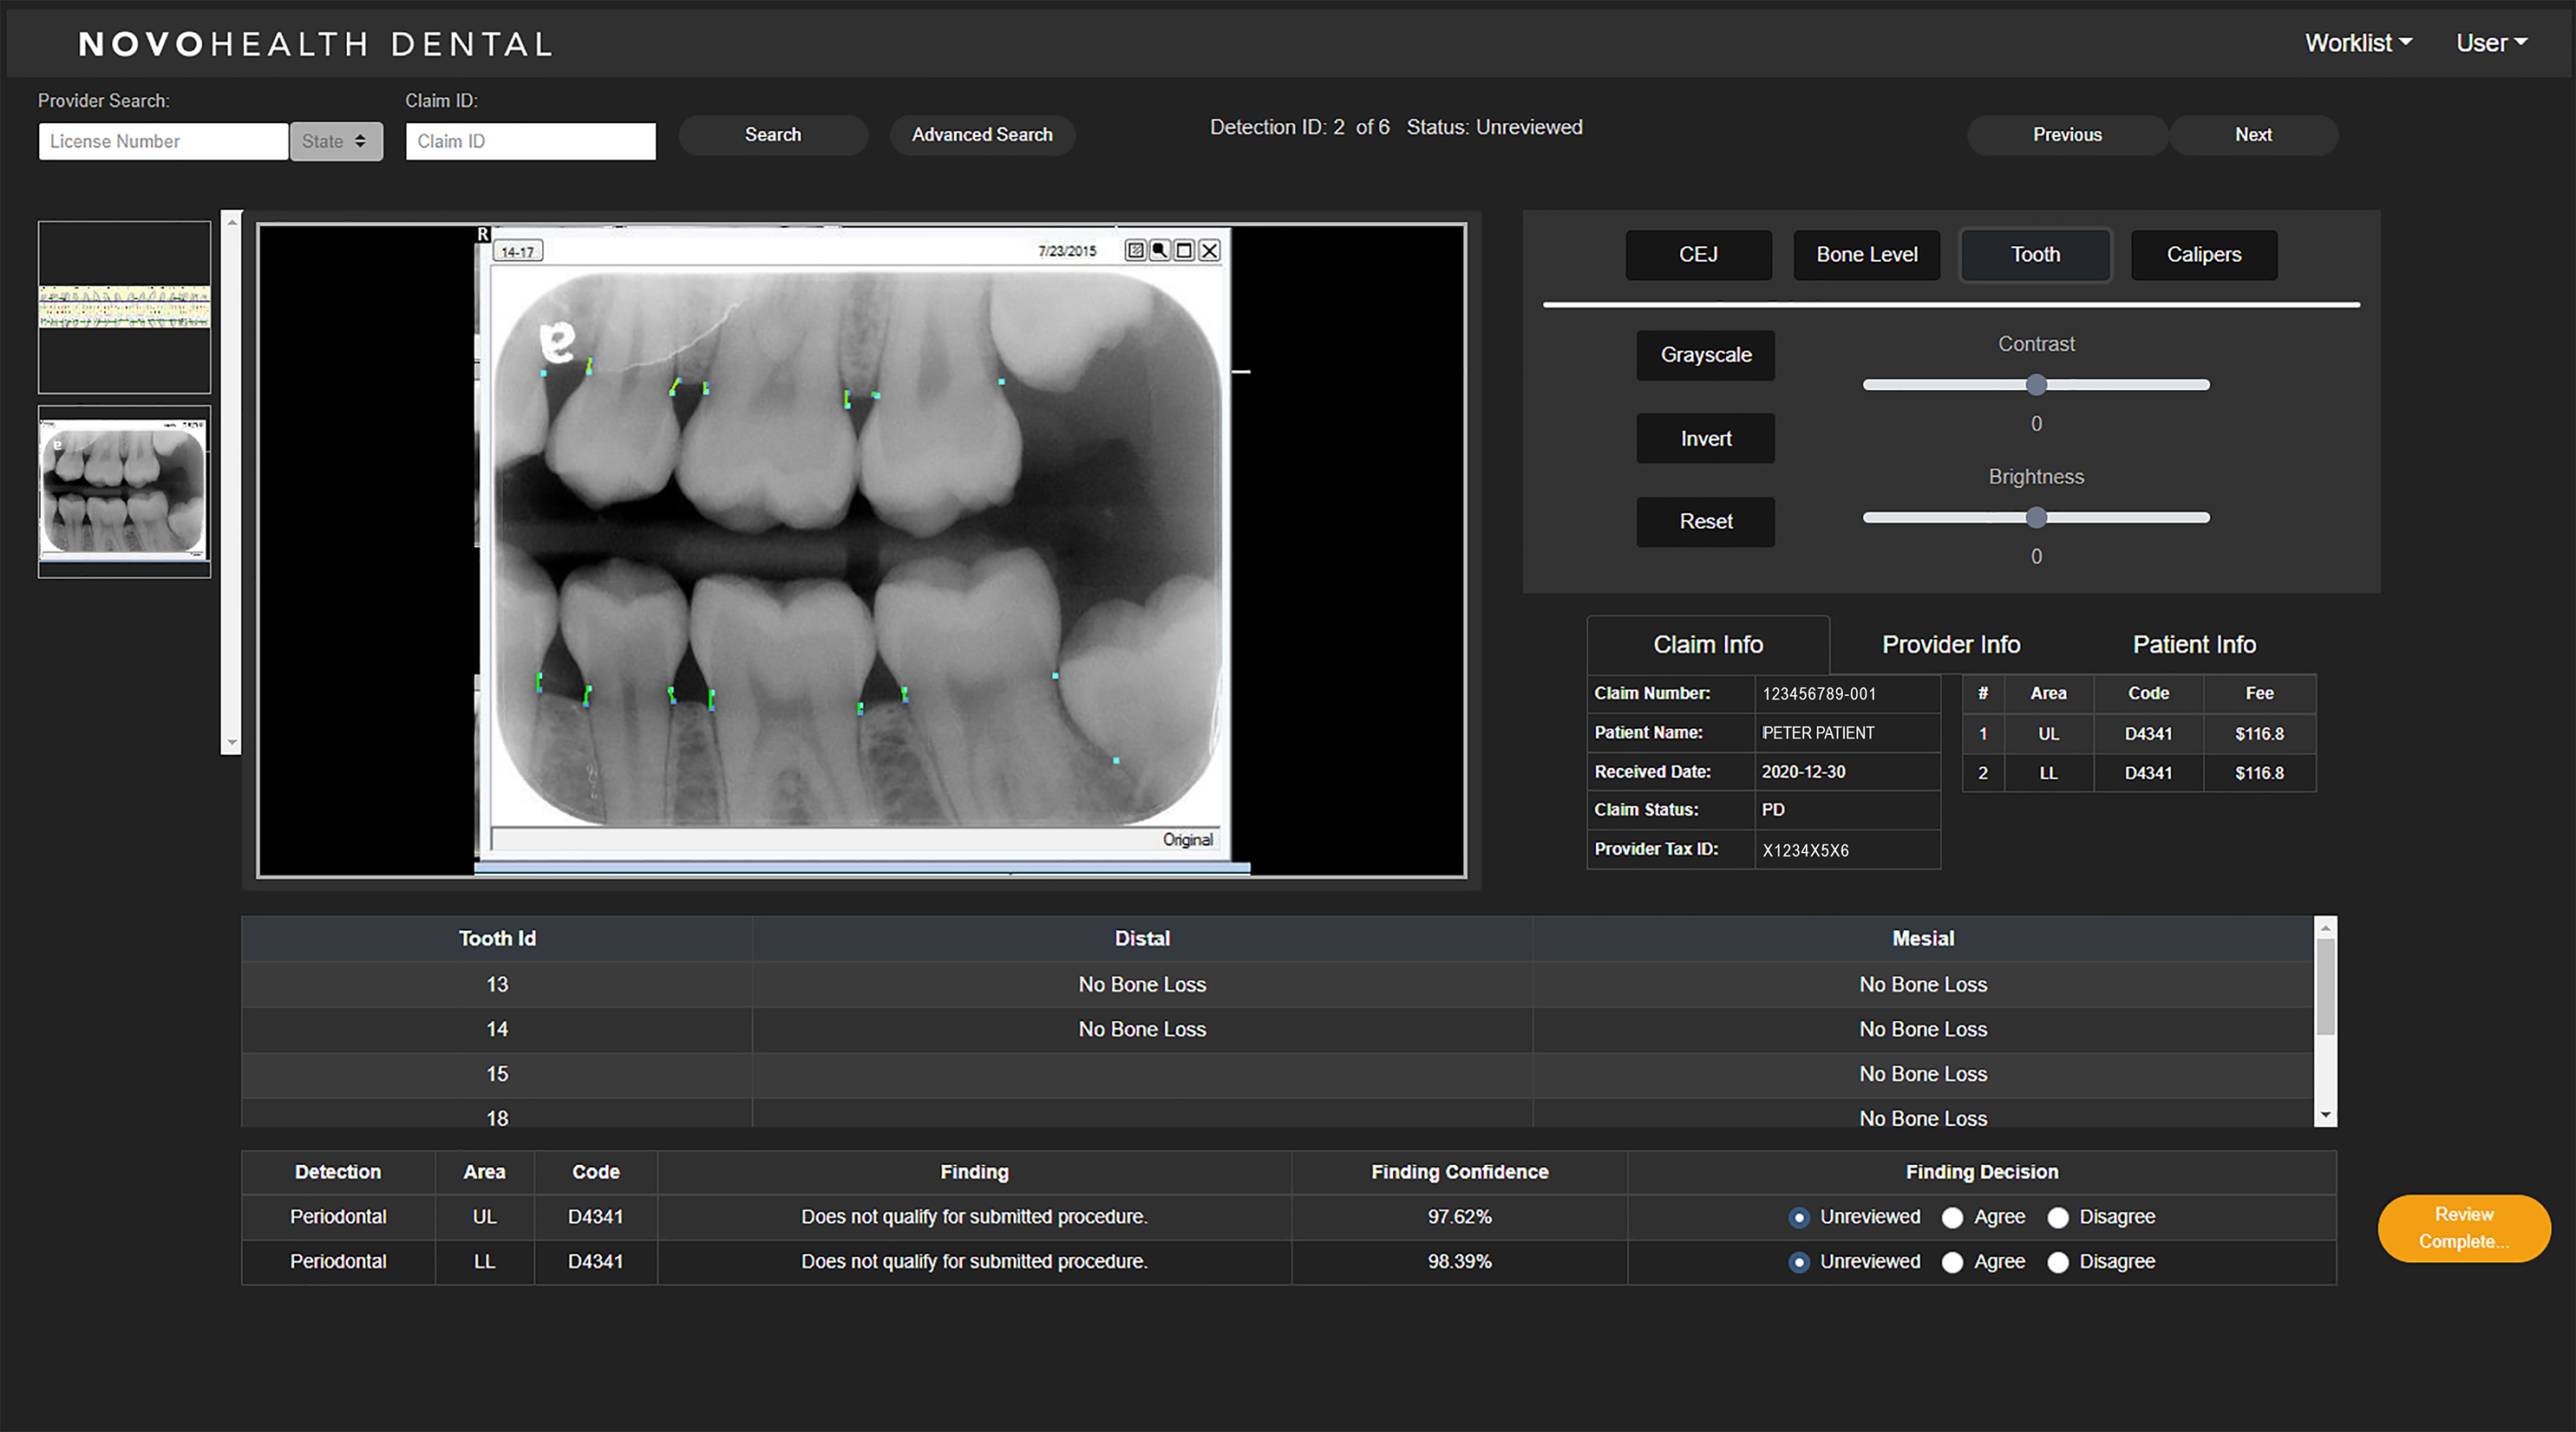Click the Tooth Id column header

(497, 939)
